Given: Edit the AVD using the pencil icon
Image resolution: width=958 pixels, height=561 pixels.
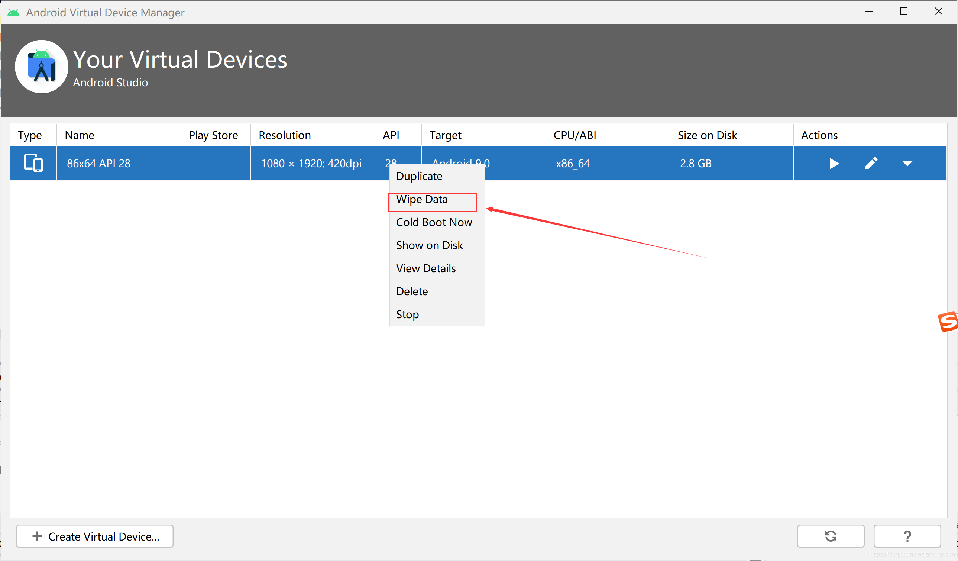Looking at the screenshot, I should click(x=871, y=164).
